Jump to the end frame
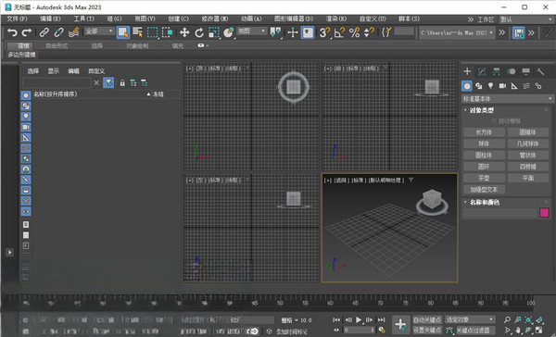 (381, 320)
